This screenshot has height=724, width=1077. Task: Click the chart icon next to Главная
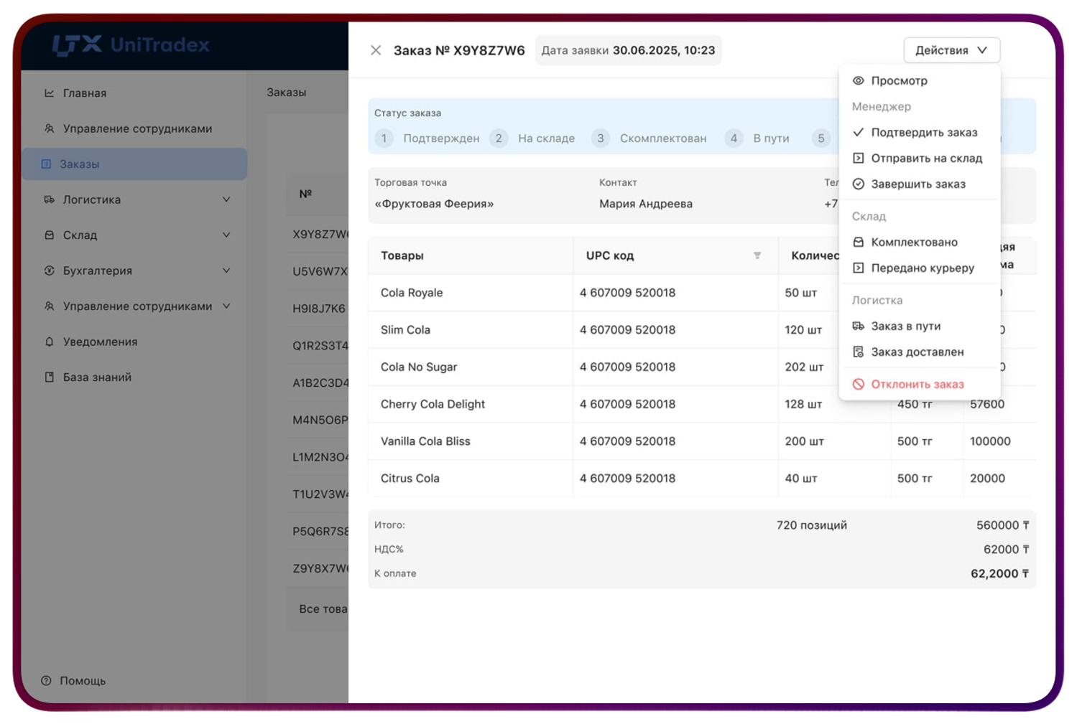click(x=49, y=93)
